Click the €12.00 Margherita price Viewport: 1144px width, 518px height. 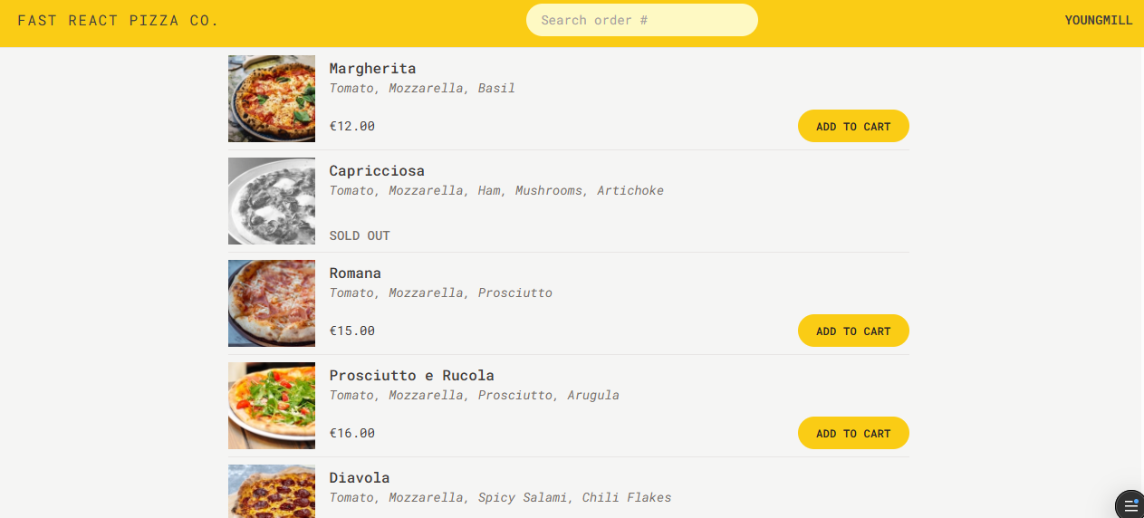point(351,127)
